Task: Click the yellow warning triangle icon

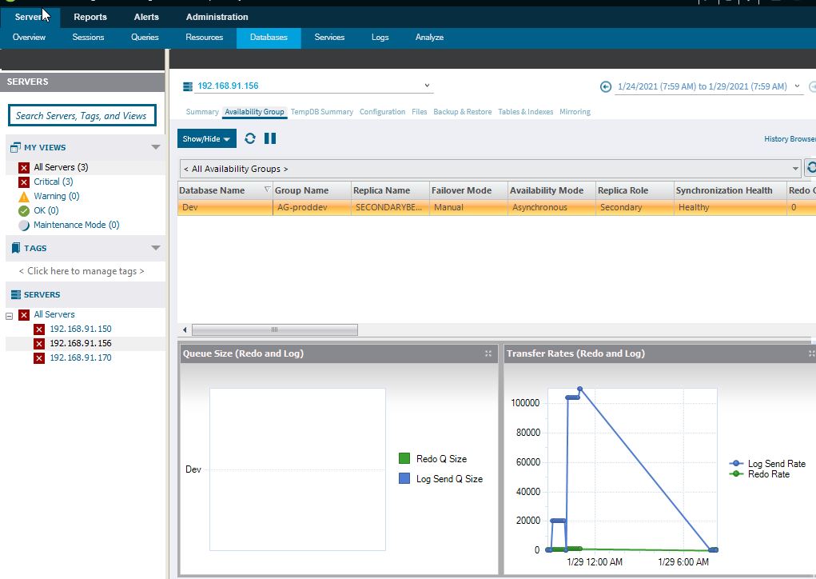Action: click(23, 197)
